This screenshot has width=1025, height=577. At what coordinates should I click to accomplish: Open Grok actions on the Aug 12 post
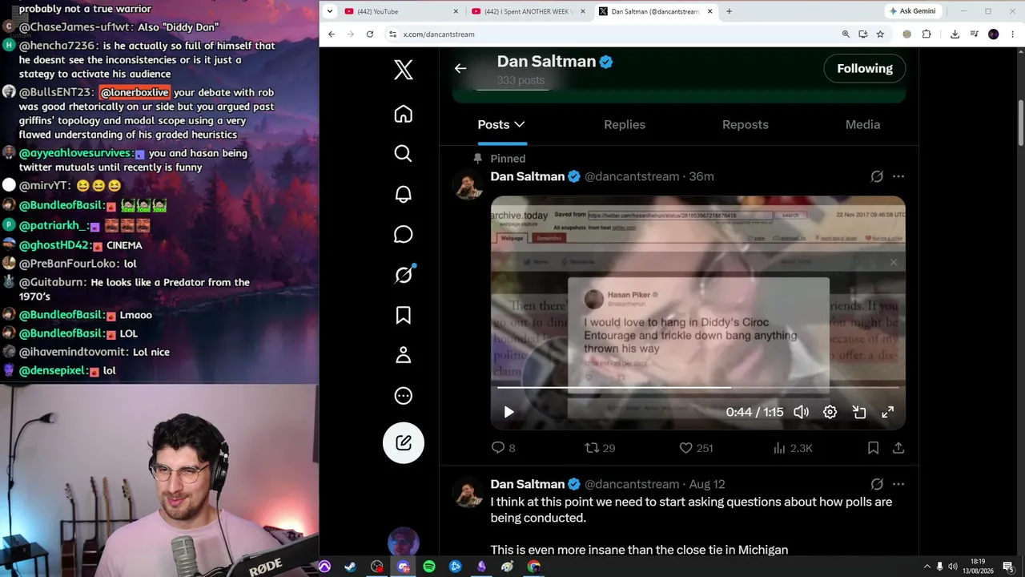pos(877,484)
